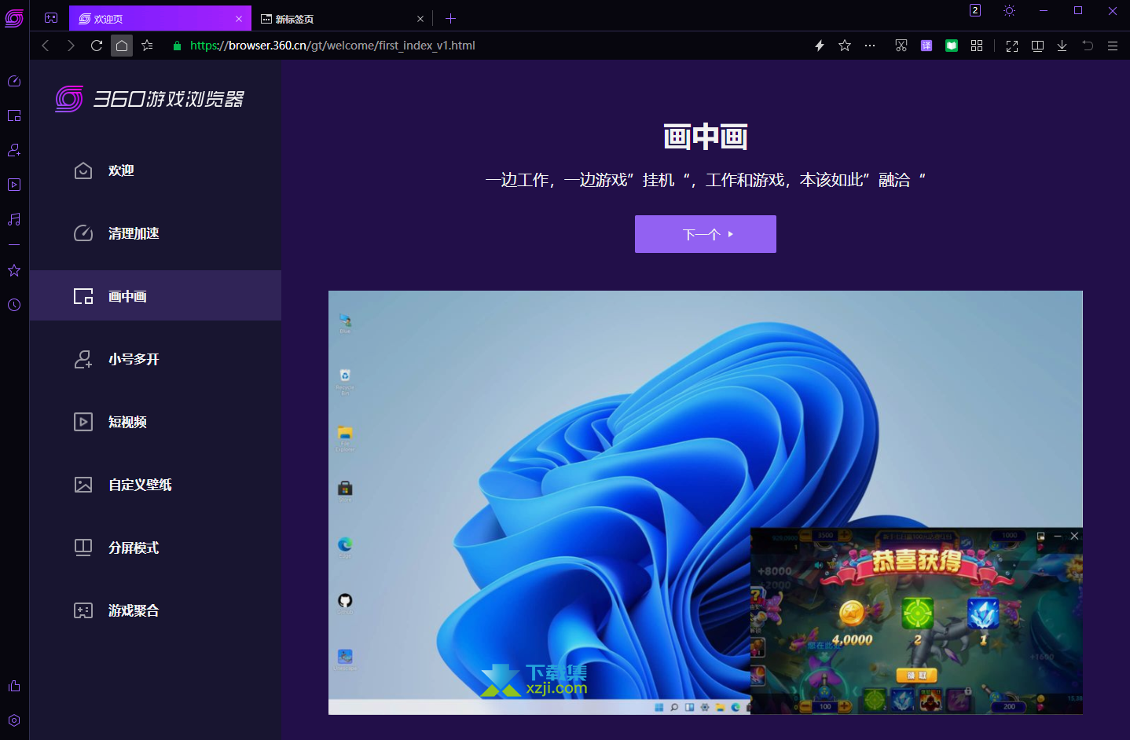Click the subtitle text under 画中画 heading
The image size is (1130, 740).
click(x=706, y=180)
